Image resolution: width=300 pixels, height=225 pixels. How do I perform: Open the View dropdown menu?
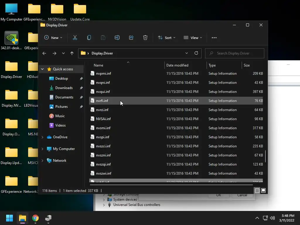click(193, 38)
